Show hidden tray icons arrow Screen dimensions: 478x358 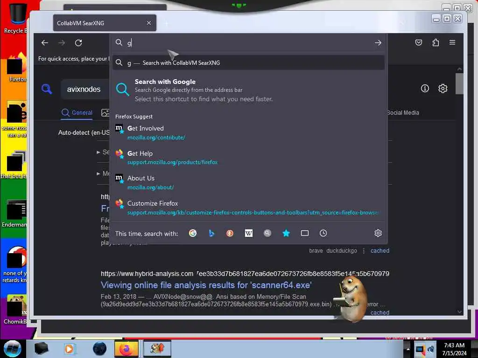click(x=408, y=349)
